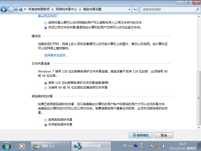Navigate to the 网络和共享中心 breadcrumb
Viewport: 201px width, 151px height.
tap(66, 9)
